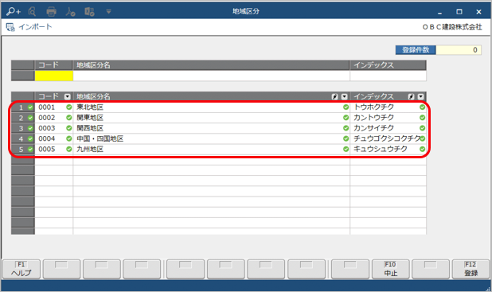The width and height of the screenshot is (492, 292).
Task: Maximize the 地域区分 window
Action: tap(459, 12)
